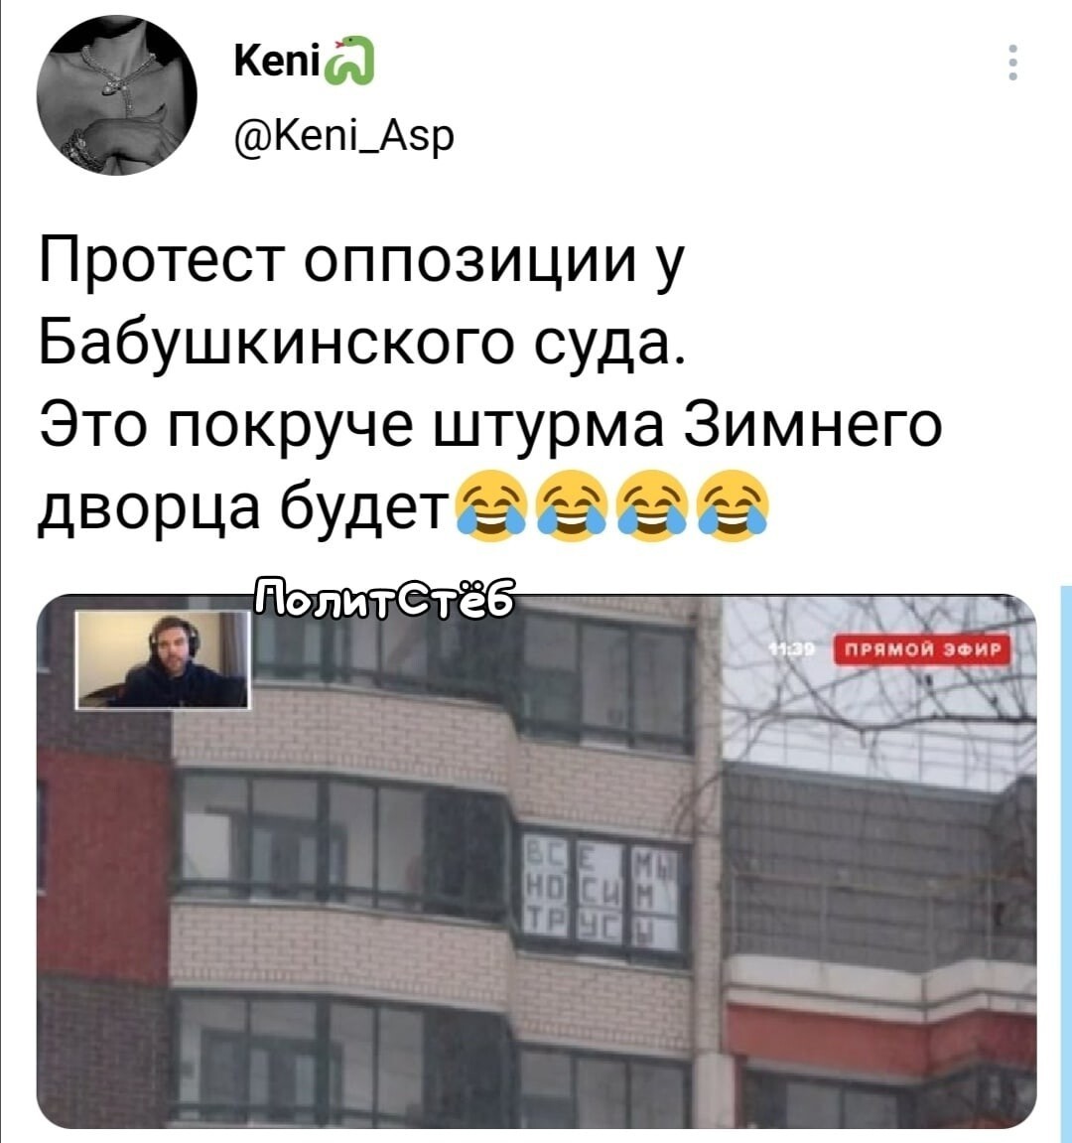Click the third crying-laughing emoji
The image size is (1072, 1143).
651,505
